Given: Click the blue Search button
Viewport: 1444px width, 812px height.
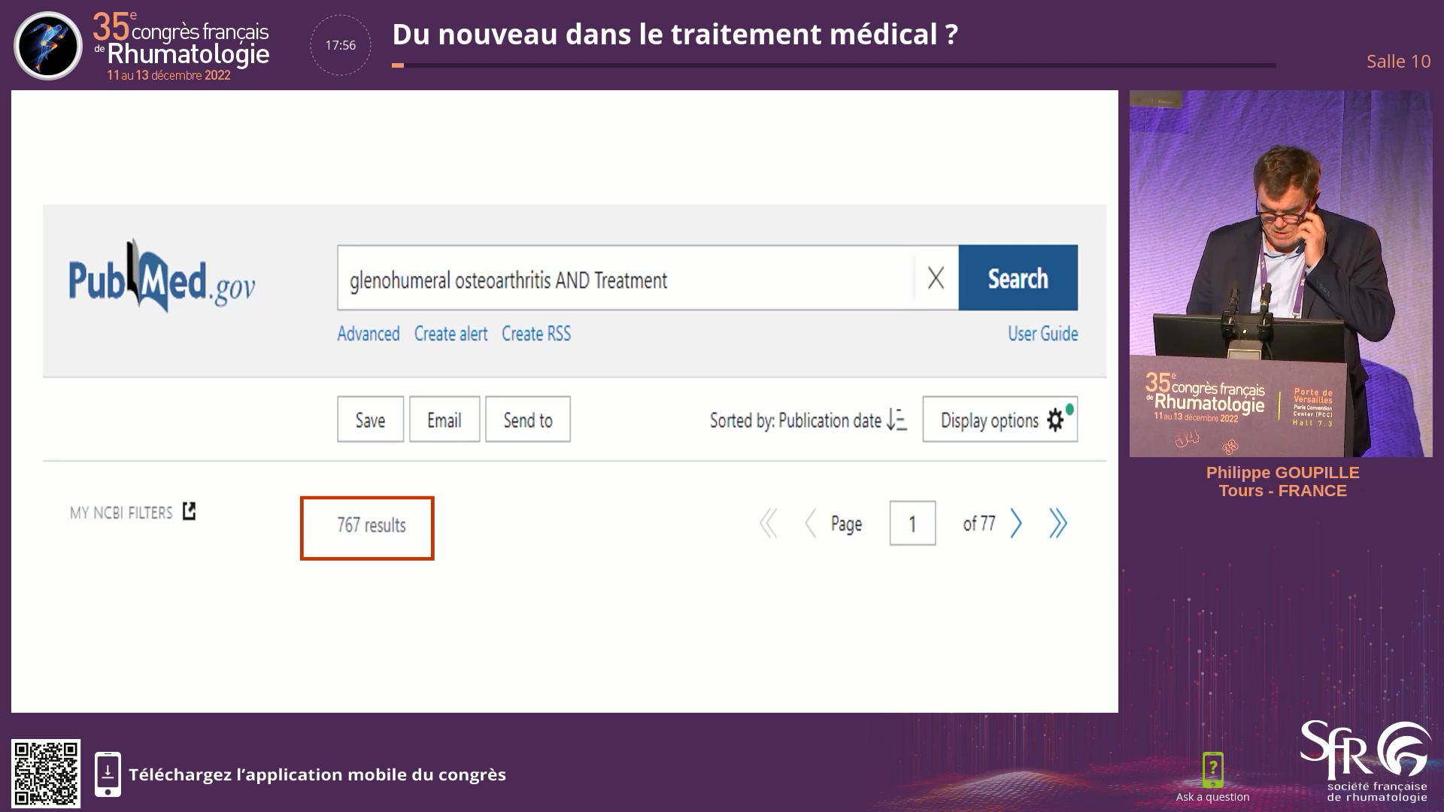Looking at the screenshot, I should coord(1018,277).
